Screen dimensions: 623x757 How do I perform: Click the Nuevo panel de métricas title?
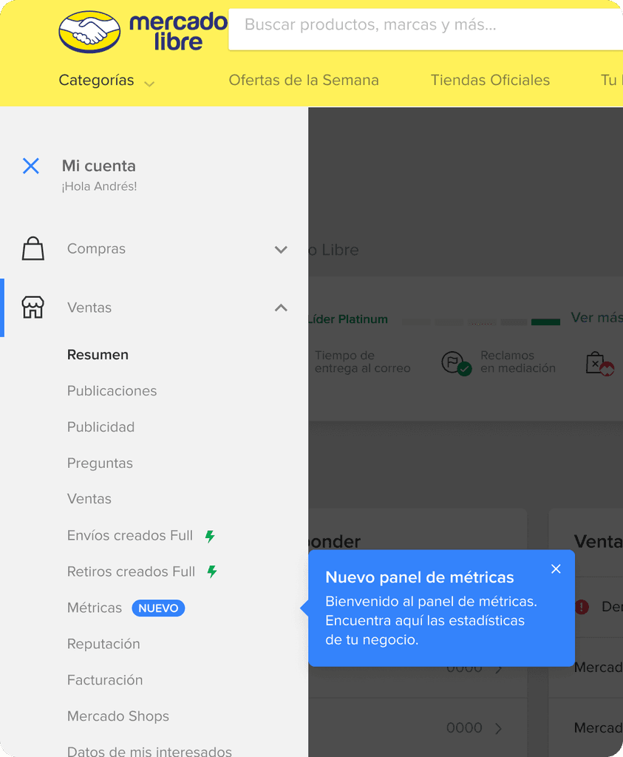coord(419,577)
